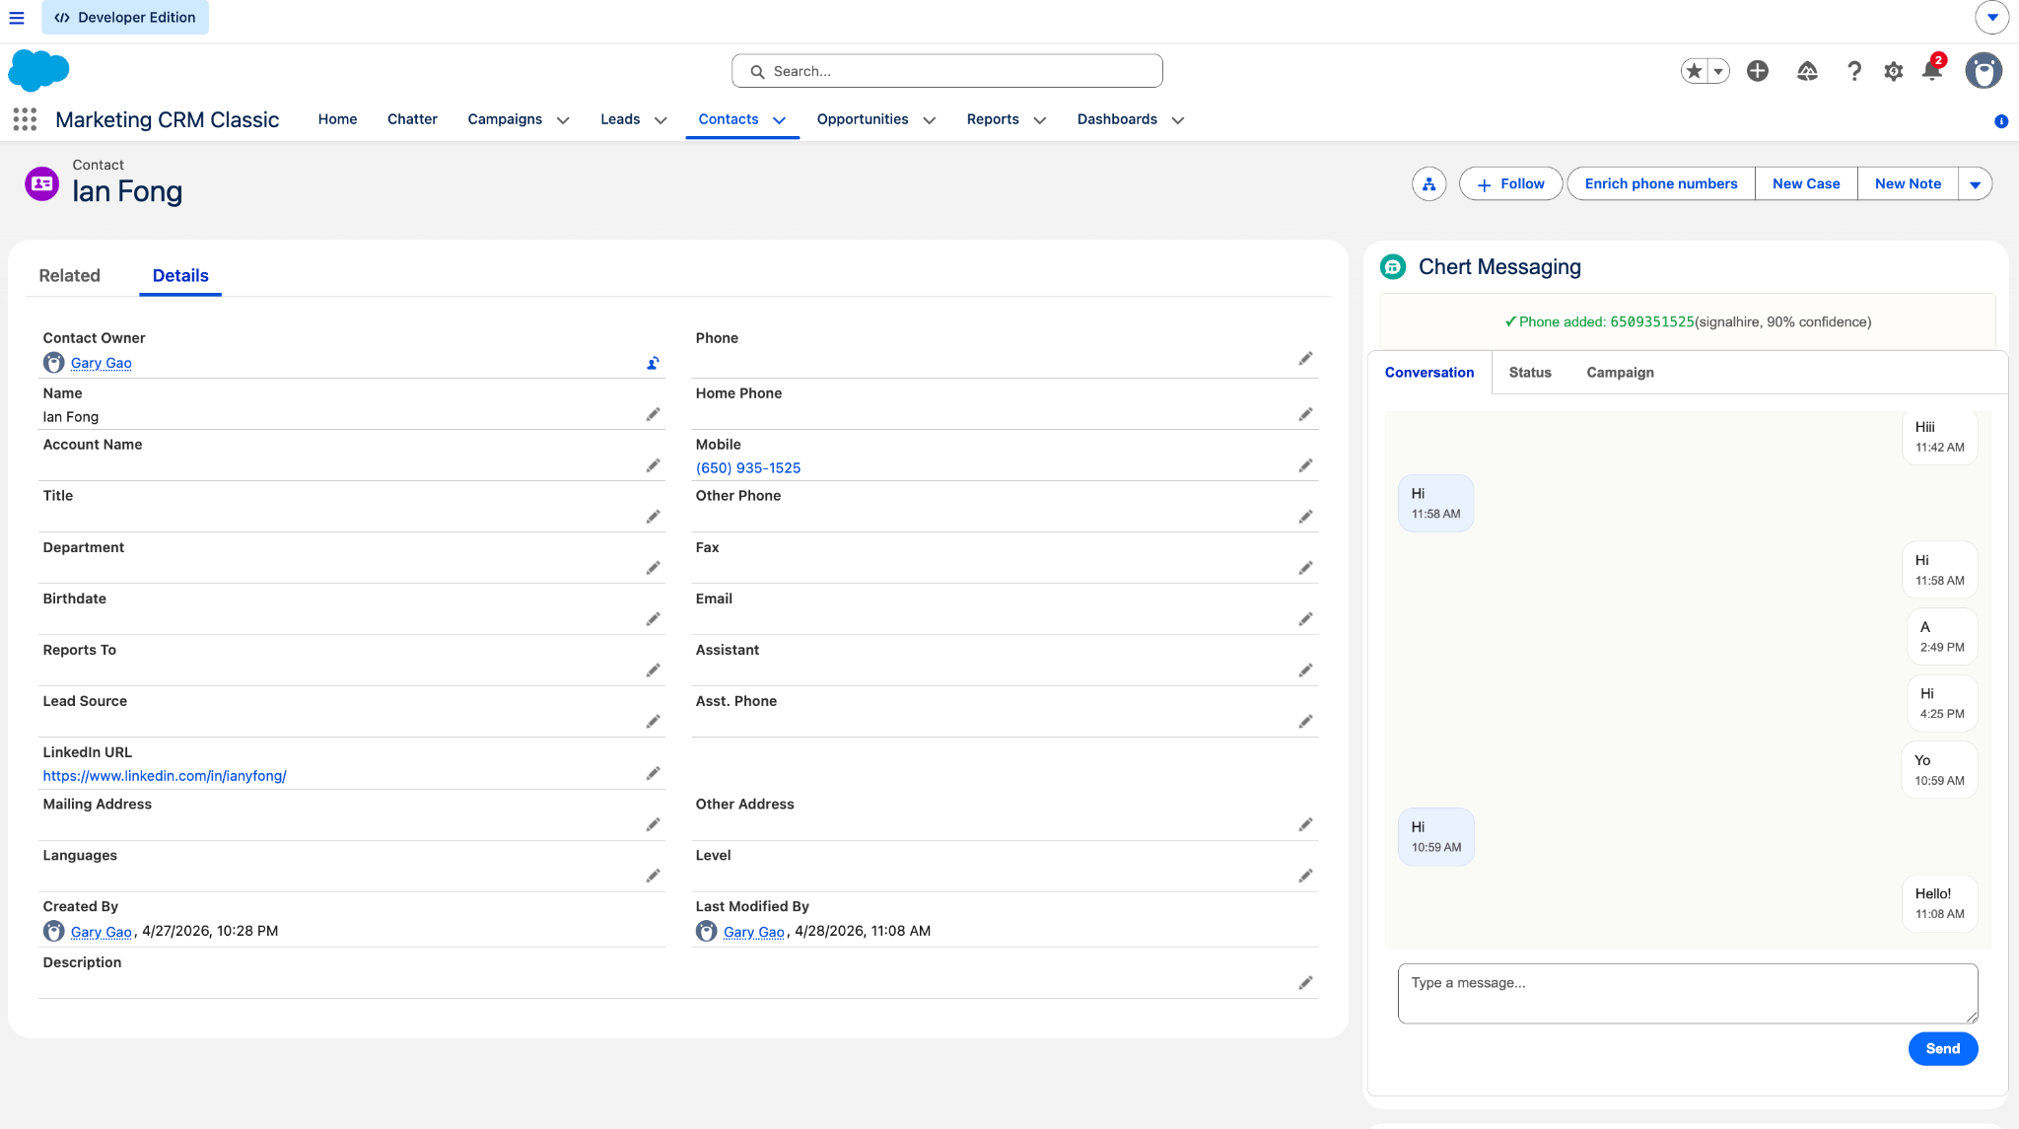Select the Details tab

(180, 276)
